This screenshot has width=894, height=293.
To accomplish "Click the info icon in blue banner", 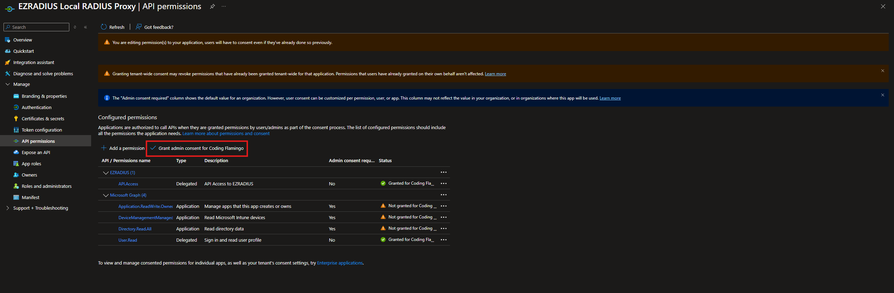I will pyautogui.click(x=107, y=98).
